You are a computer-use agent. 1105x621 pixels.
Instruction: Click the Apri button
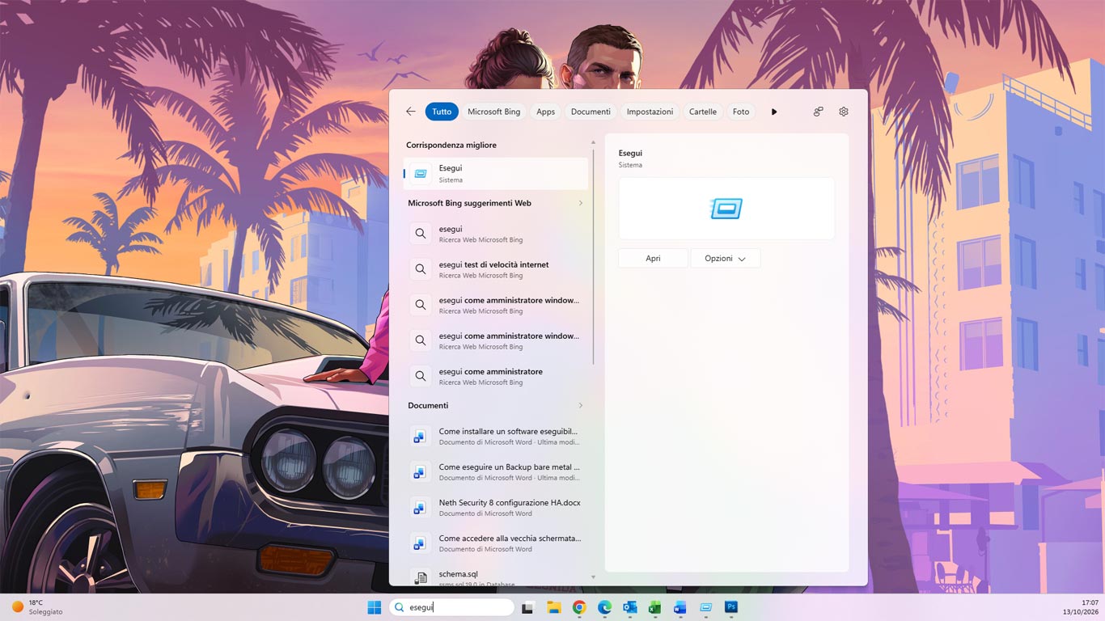click(x=653, y=259)
